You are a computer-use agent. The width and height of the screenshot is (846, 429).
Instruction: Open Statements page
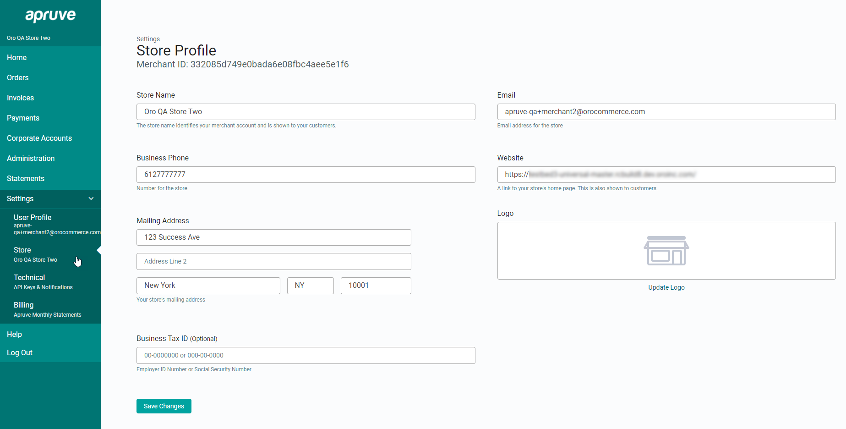[50, 178]
